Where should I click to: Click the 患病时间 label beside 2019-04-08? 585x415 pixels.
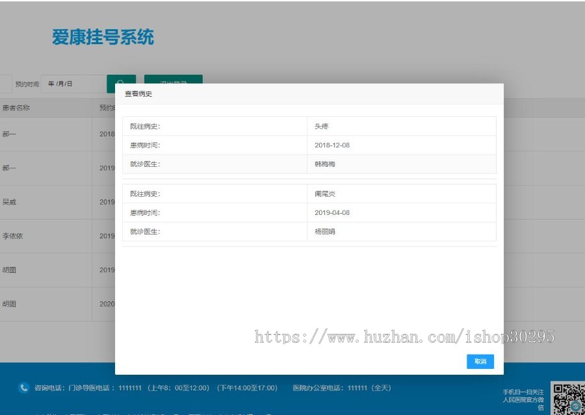tap(145, 212)
